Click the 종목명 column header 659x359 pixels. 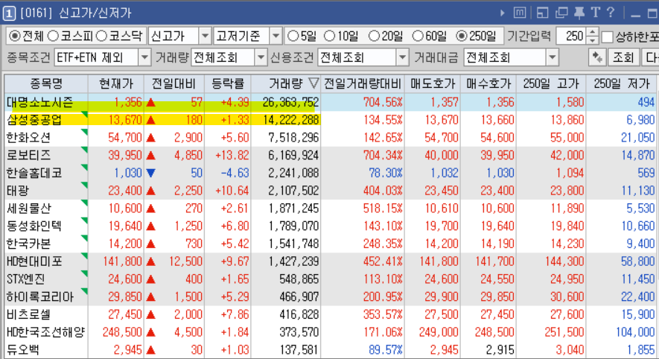tap(46, 83)
